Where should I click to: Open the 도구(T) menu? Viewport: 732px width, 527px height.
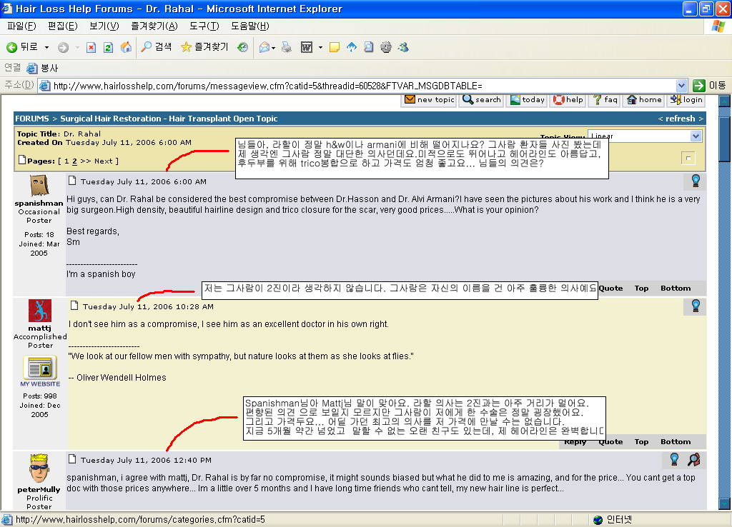click(x=204, y=26)
